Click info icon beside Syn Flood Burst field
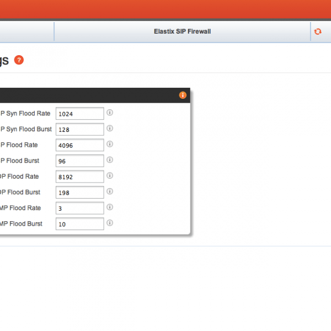This screenshot has width=331, height=331. (x=110, y=129)
